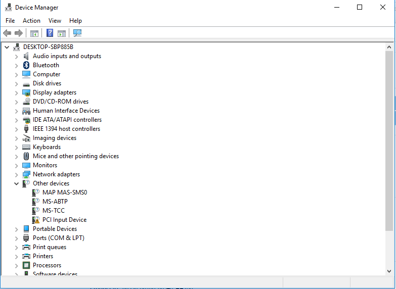Click the Device Manager title bar icon
Screen dimensions: 396x289
pos(8,7)
